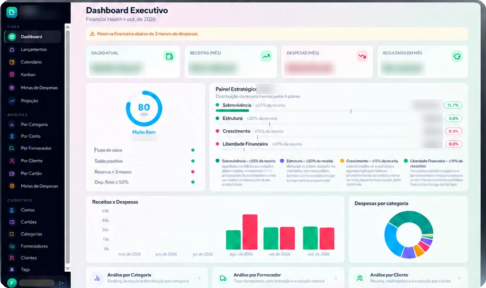The height and width of the screenshot is (288, 486).
Task: Click the 11,7% Sobrevivência badge
Action: click(x=453, y=106)
